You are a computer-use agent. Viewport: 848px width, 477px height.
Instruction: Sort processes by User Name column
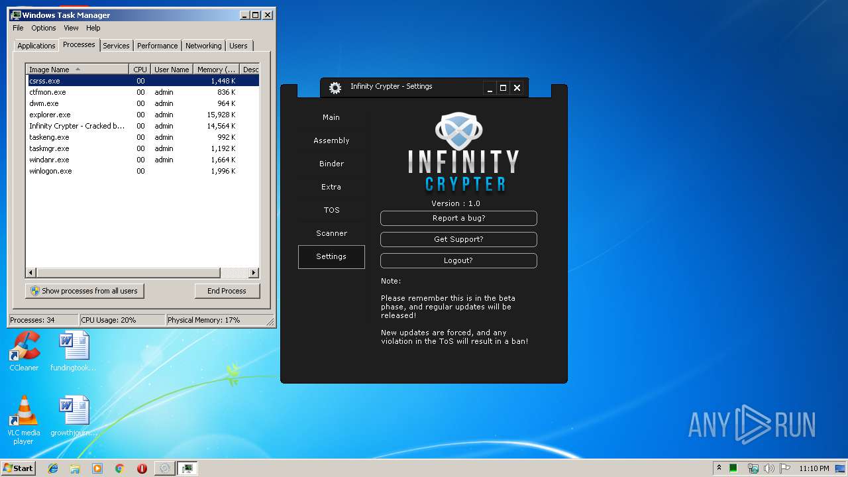coord(172,70)
